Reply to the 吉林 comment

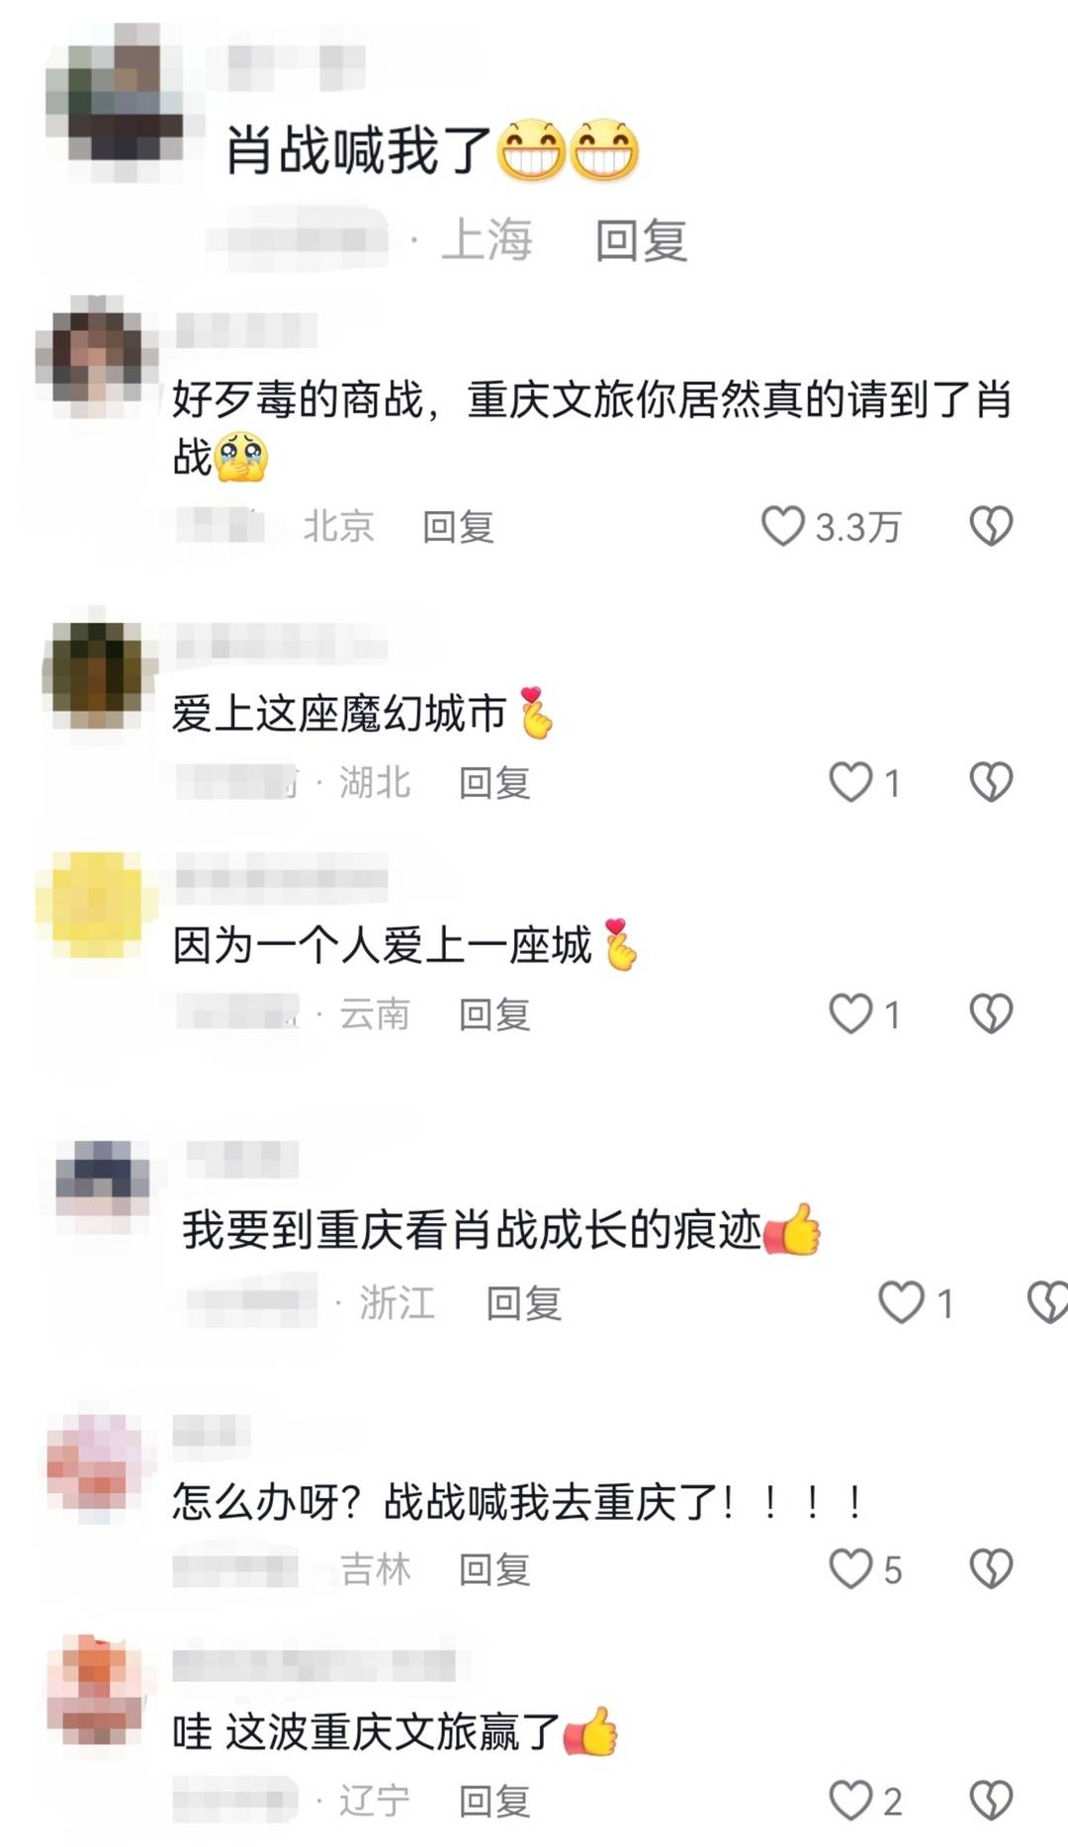494,1569
